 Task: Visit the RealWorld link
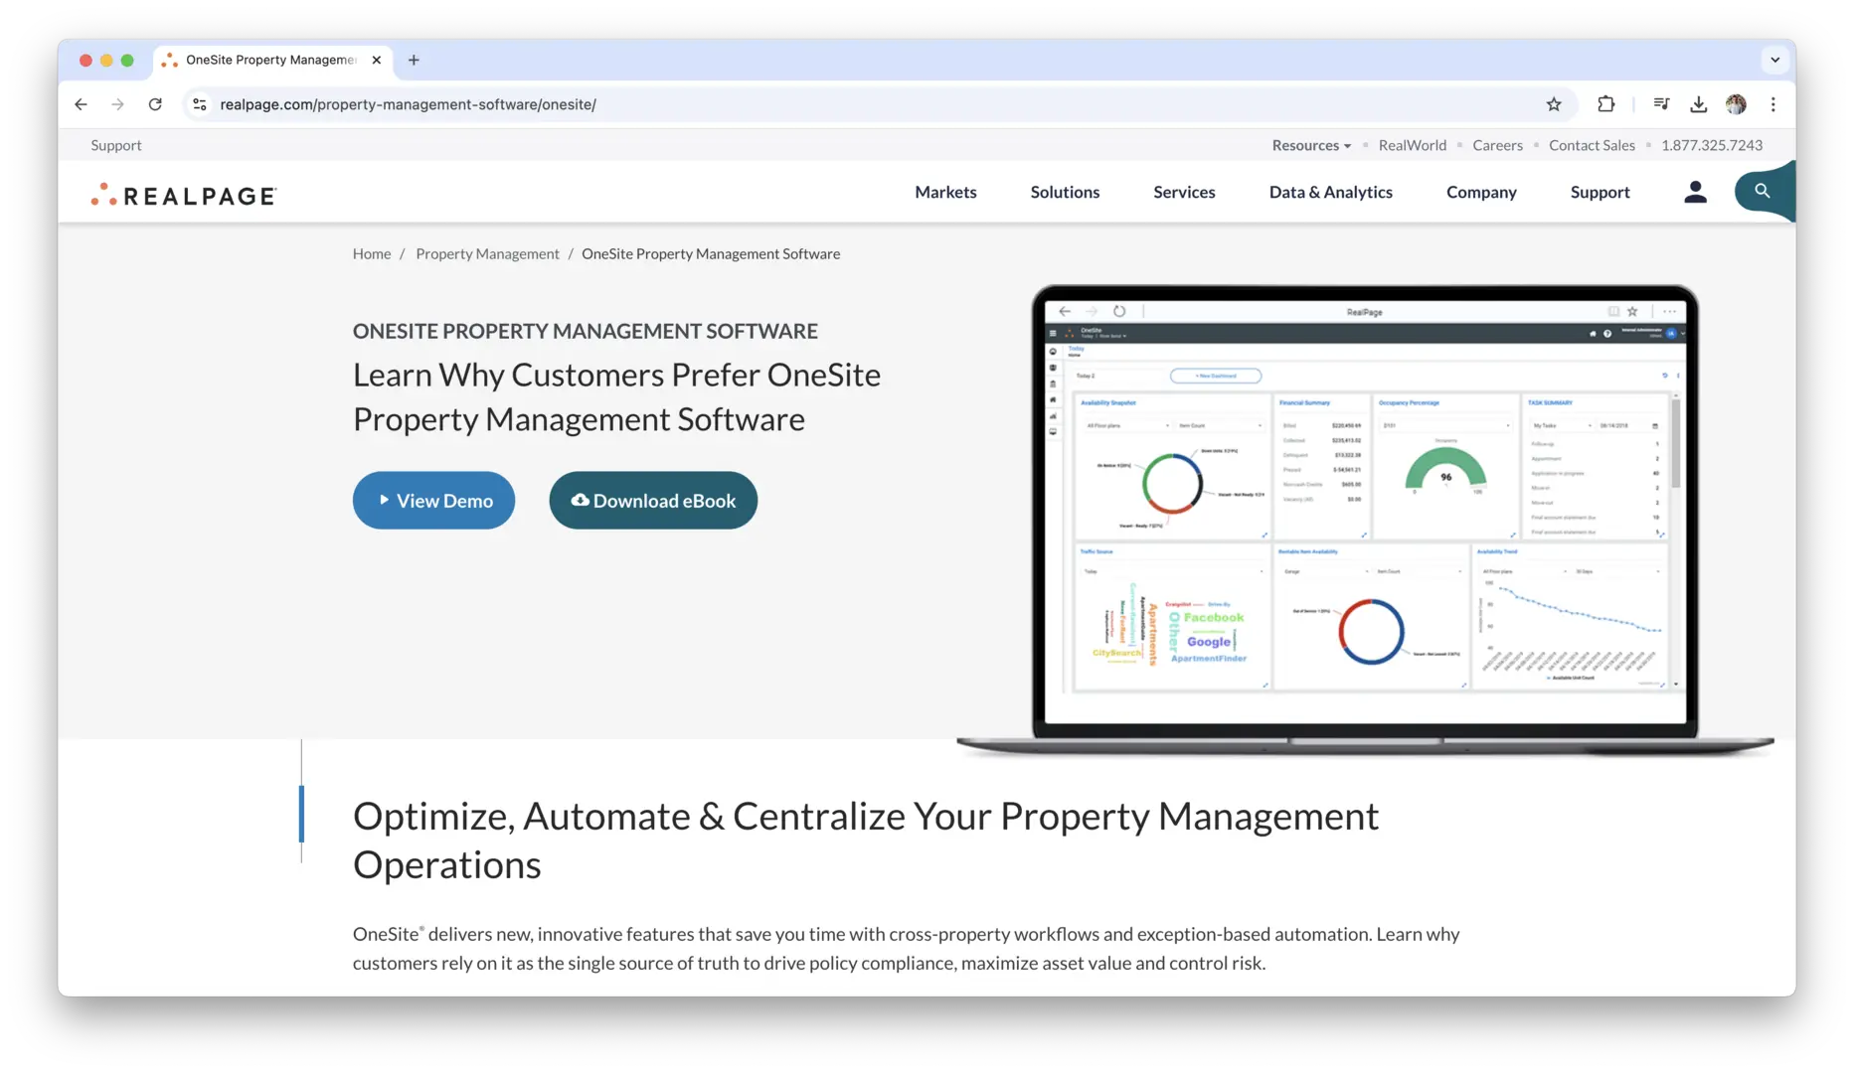click(1412, 145)
